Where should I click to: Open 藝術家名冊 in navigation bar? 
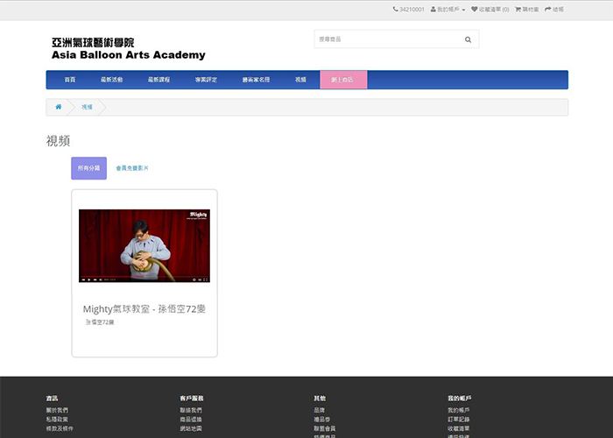click(x=256, y=80)
